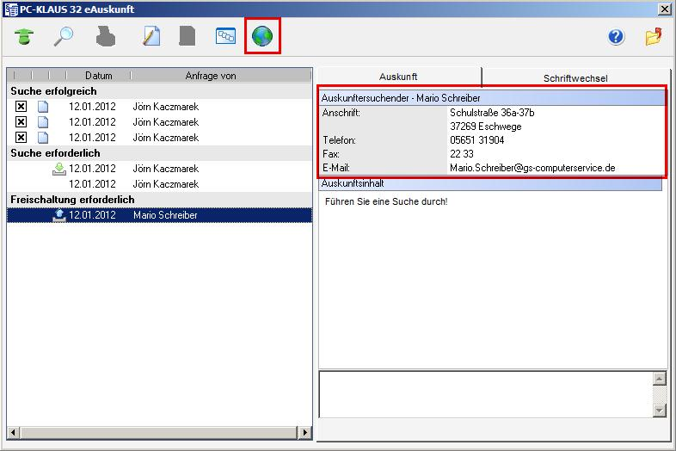Viewport: 676px width, 451px height.
Task: Click the grayed-out stamp toolbar icon
Action: click(105, 36)
